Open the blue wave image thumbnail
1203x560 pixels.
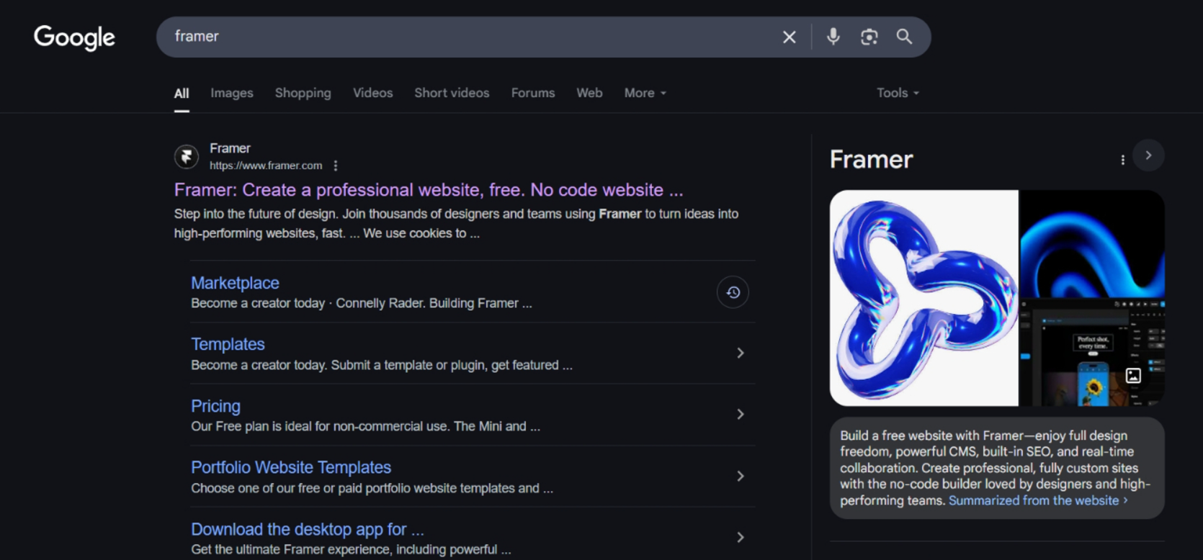1092,244
